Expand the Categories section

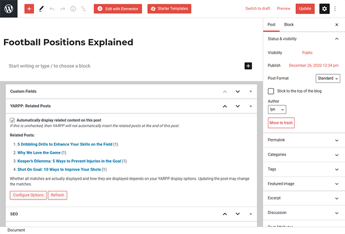(304, 154)
